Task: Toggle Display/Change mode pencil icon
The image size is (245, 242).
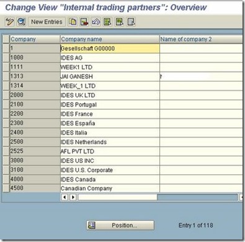Action: [x=9, y=22]
